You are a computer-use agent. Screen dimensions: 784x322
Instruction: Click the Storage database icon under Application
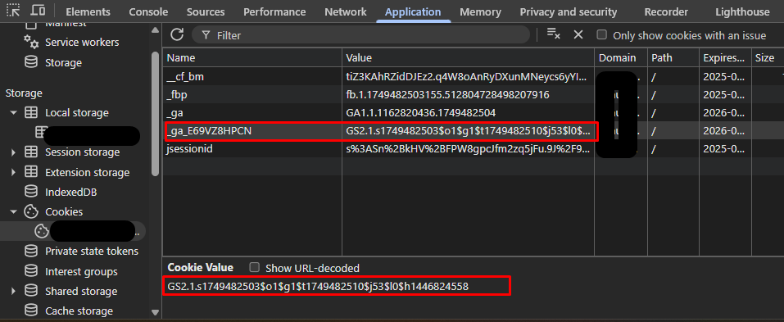[31, 62]
